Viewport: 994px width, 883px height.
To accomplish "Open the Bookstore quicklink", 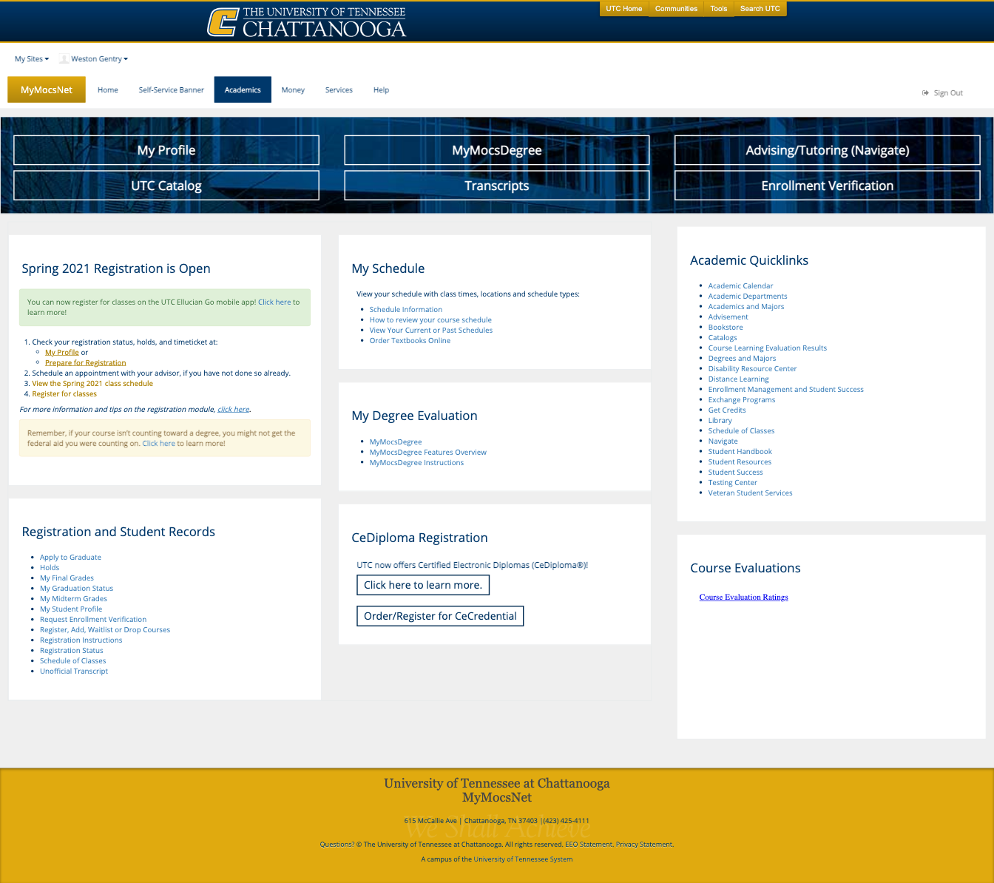I will pyautogui.click(x=726, y=328).
